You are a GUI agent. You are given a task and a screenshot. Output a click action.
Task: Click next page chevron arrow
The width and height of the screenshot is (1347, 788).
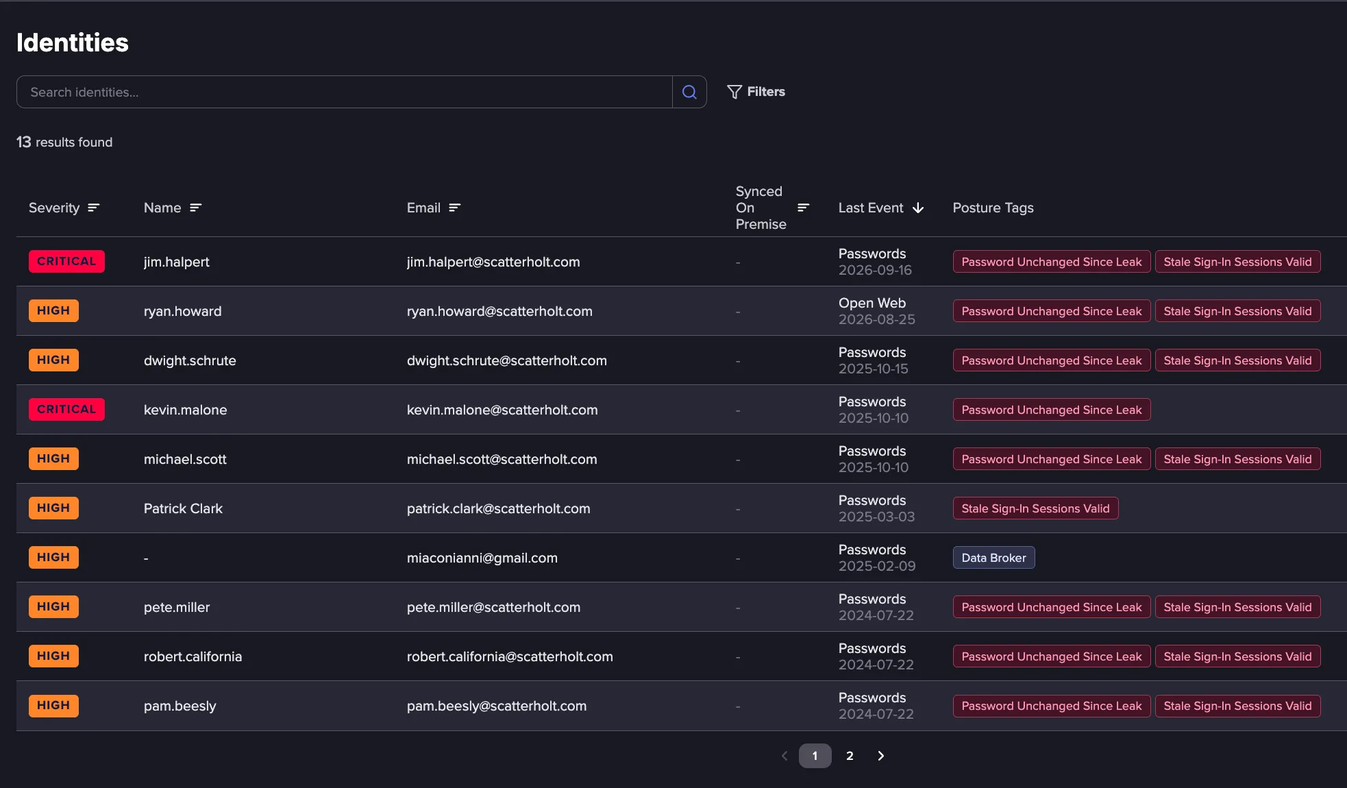tap(881, 756)
